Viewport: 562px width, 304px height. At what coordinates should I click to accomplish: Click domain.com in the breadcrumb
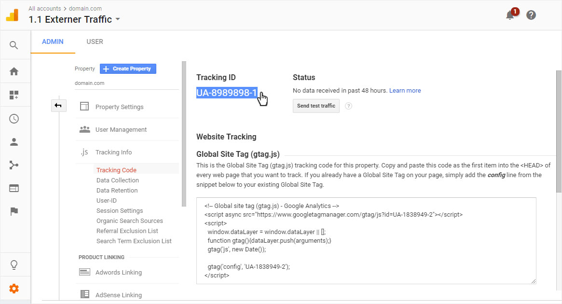(x=85, y=9)
